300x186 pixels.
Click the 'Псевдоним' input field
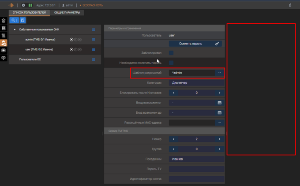point(196,159)
